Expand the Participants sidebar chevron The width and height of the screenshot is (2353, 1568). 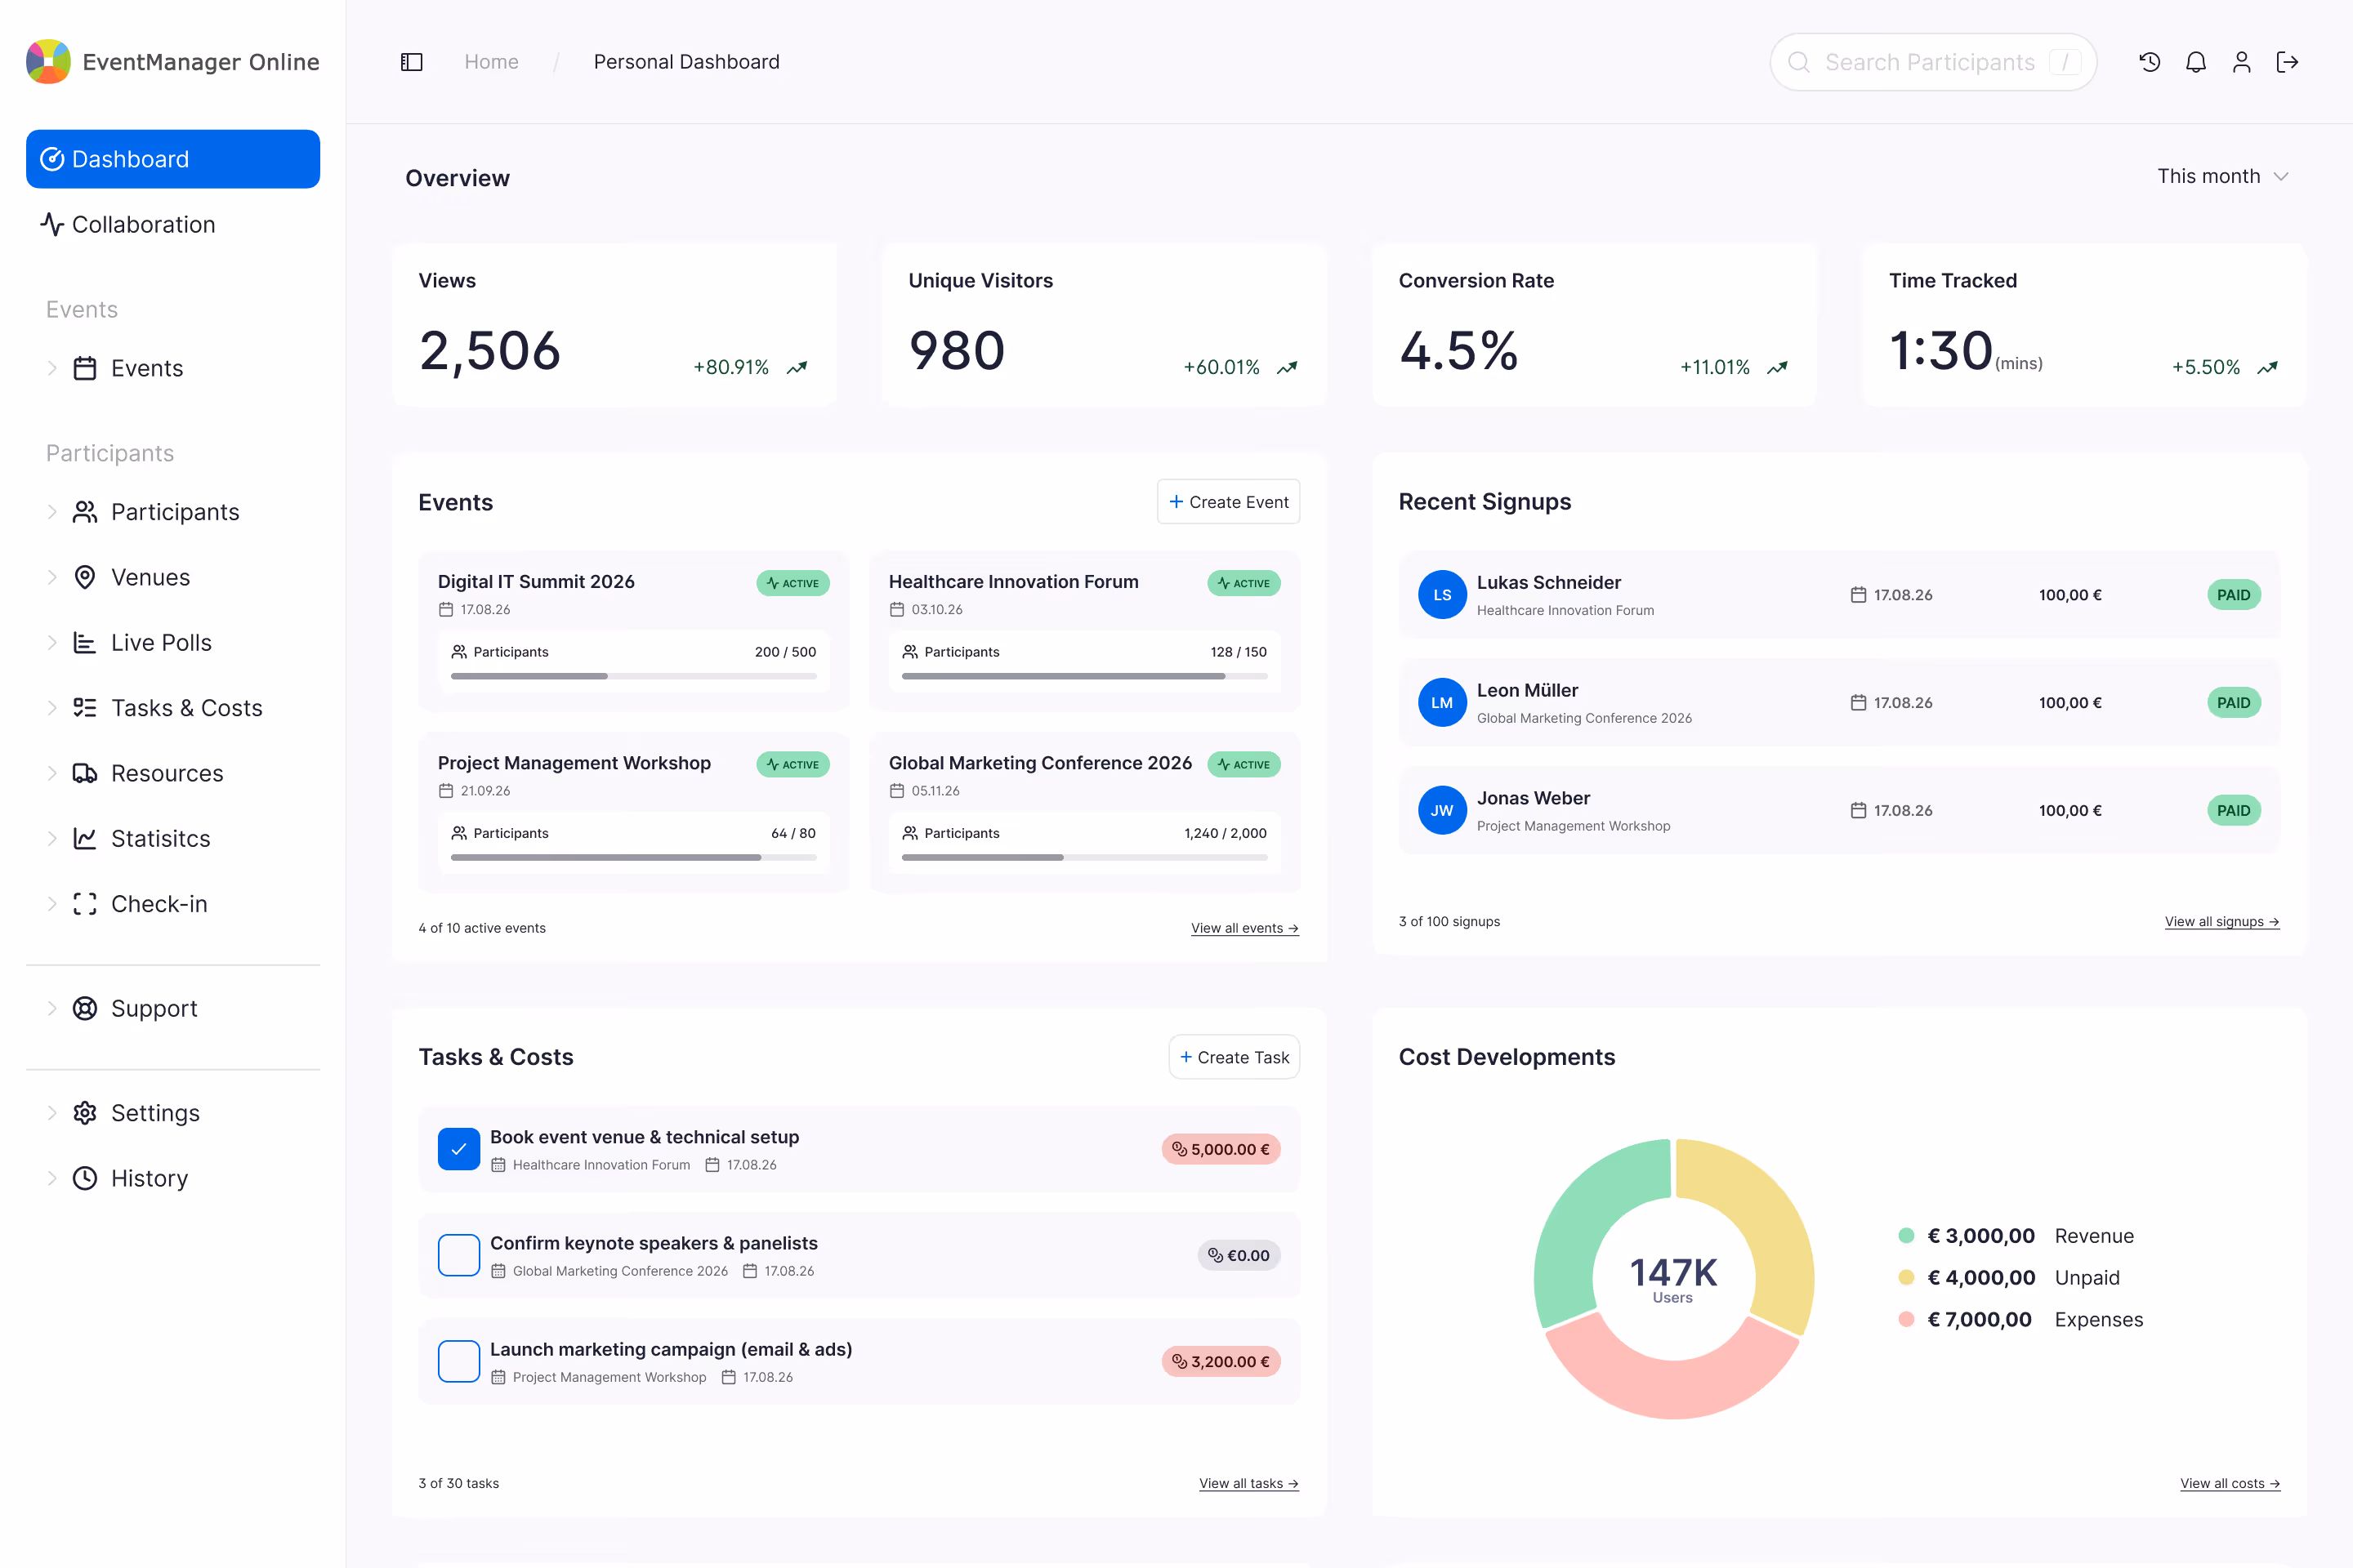click(x=52, y=512)
